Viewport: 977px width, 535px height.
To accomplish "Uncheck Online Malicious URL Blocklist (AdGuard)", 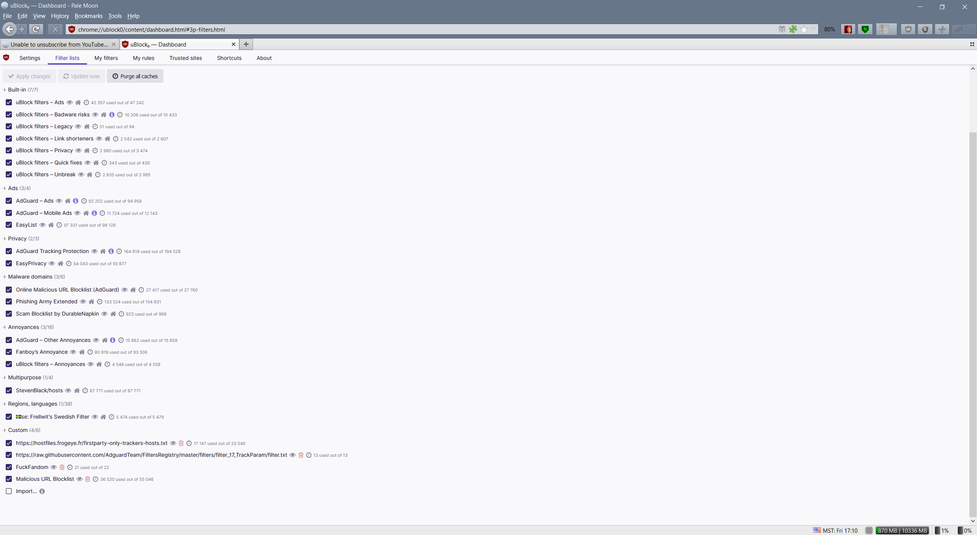I will (x=9, y=290).
